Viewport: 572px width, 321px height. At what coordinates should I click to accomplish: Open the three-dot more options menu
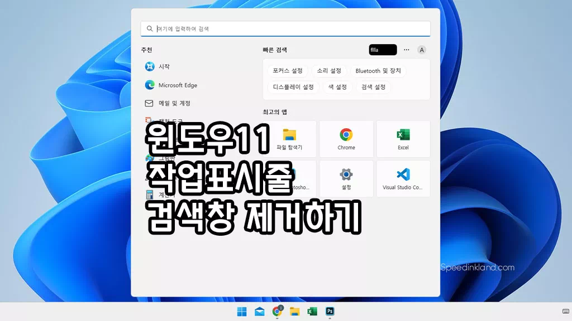pos(406,50)
